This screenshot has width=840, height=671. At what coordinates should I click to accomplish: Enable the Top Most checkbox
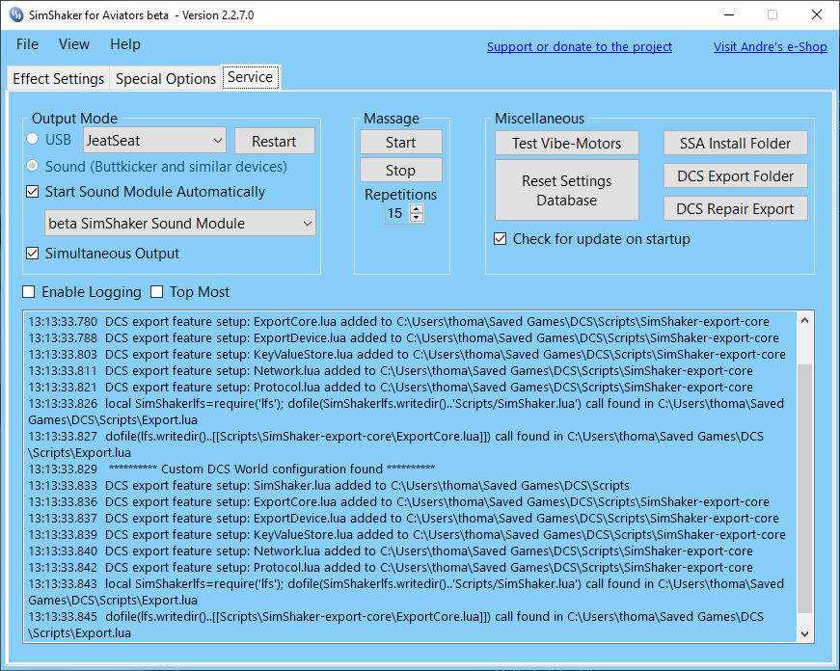(157, 292)
